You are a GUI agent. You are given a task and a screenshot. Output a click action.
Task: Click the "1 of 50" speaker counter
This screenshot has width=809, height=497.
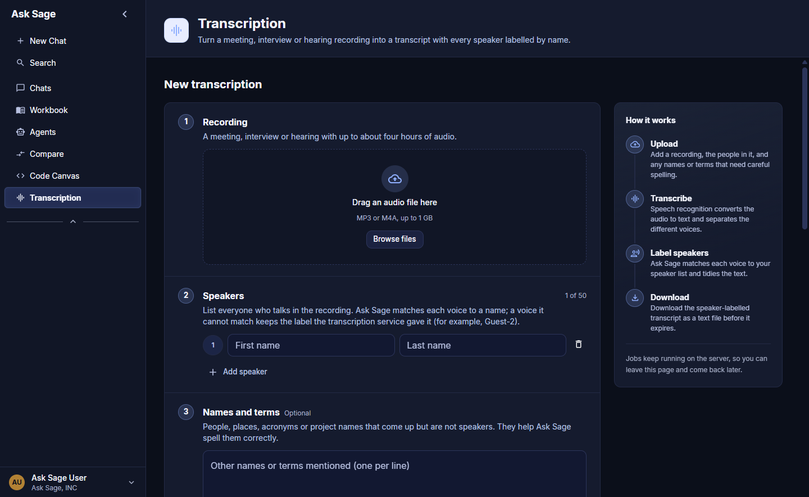pos(576,296)
